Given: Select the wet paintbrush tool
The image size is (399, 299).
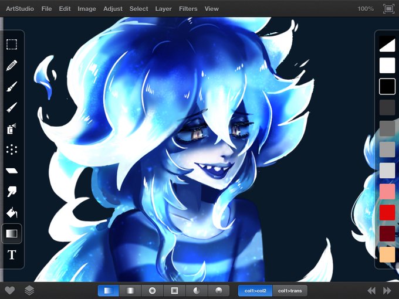Looking at the screenshot, I should (12, 86).
